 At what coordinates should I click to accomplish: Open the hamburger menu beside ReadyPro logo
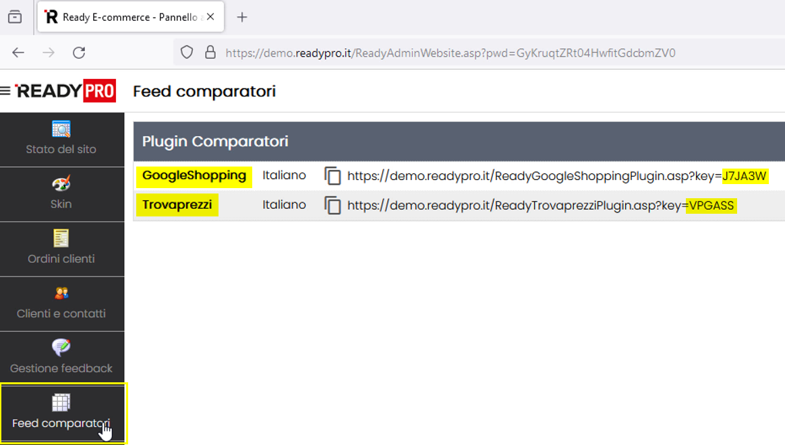pos(5,90)
